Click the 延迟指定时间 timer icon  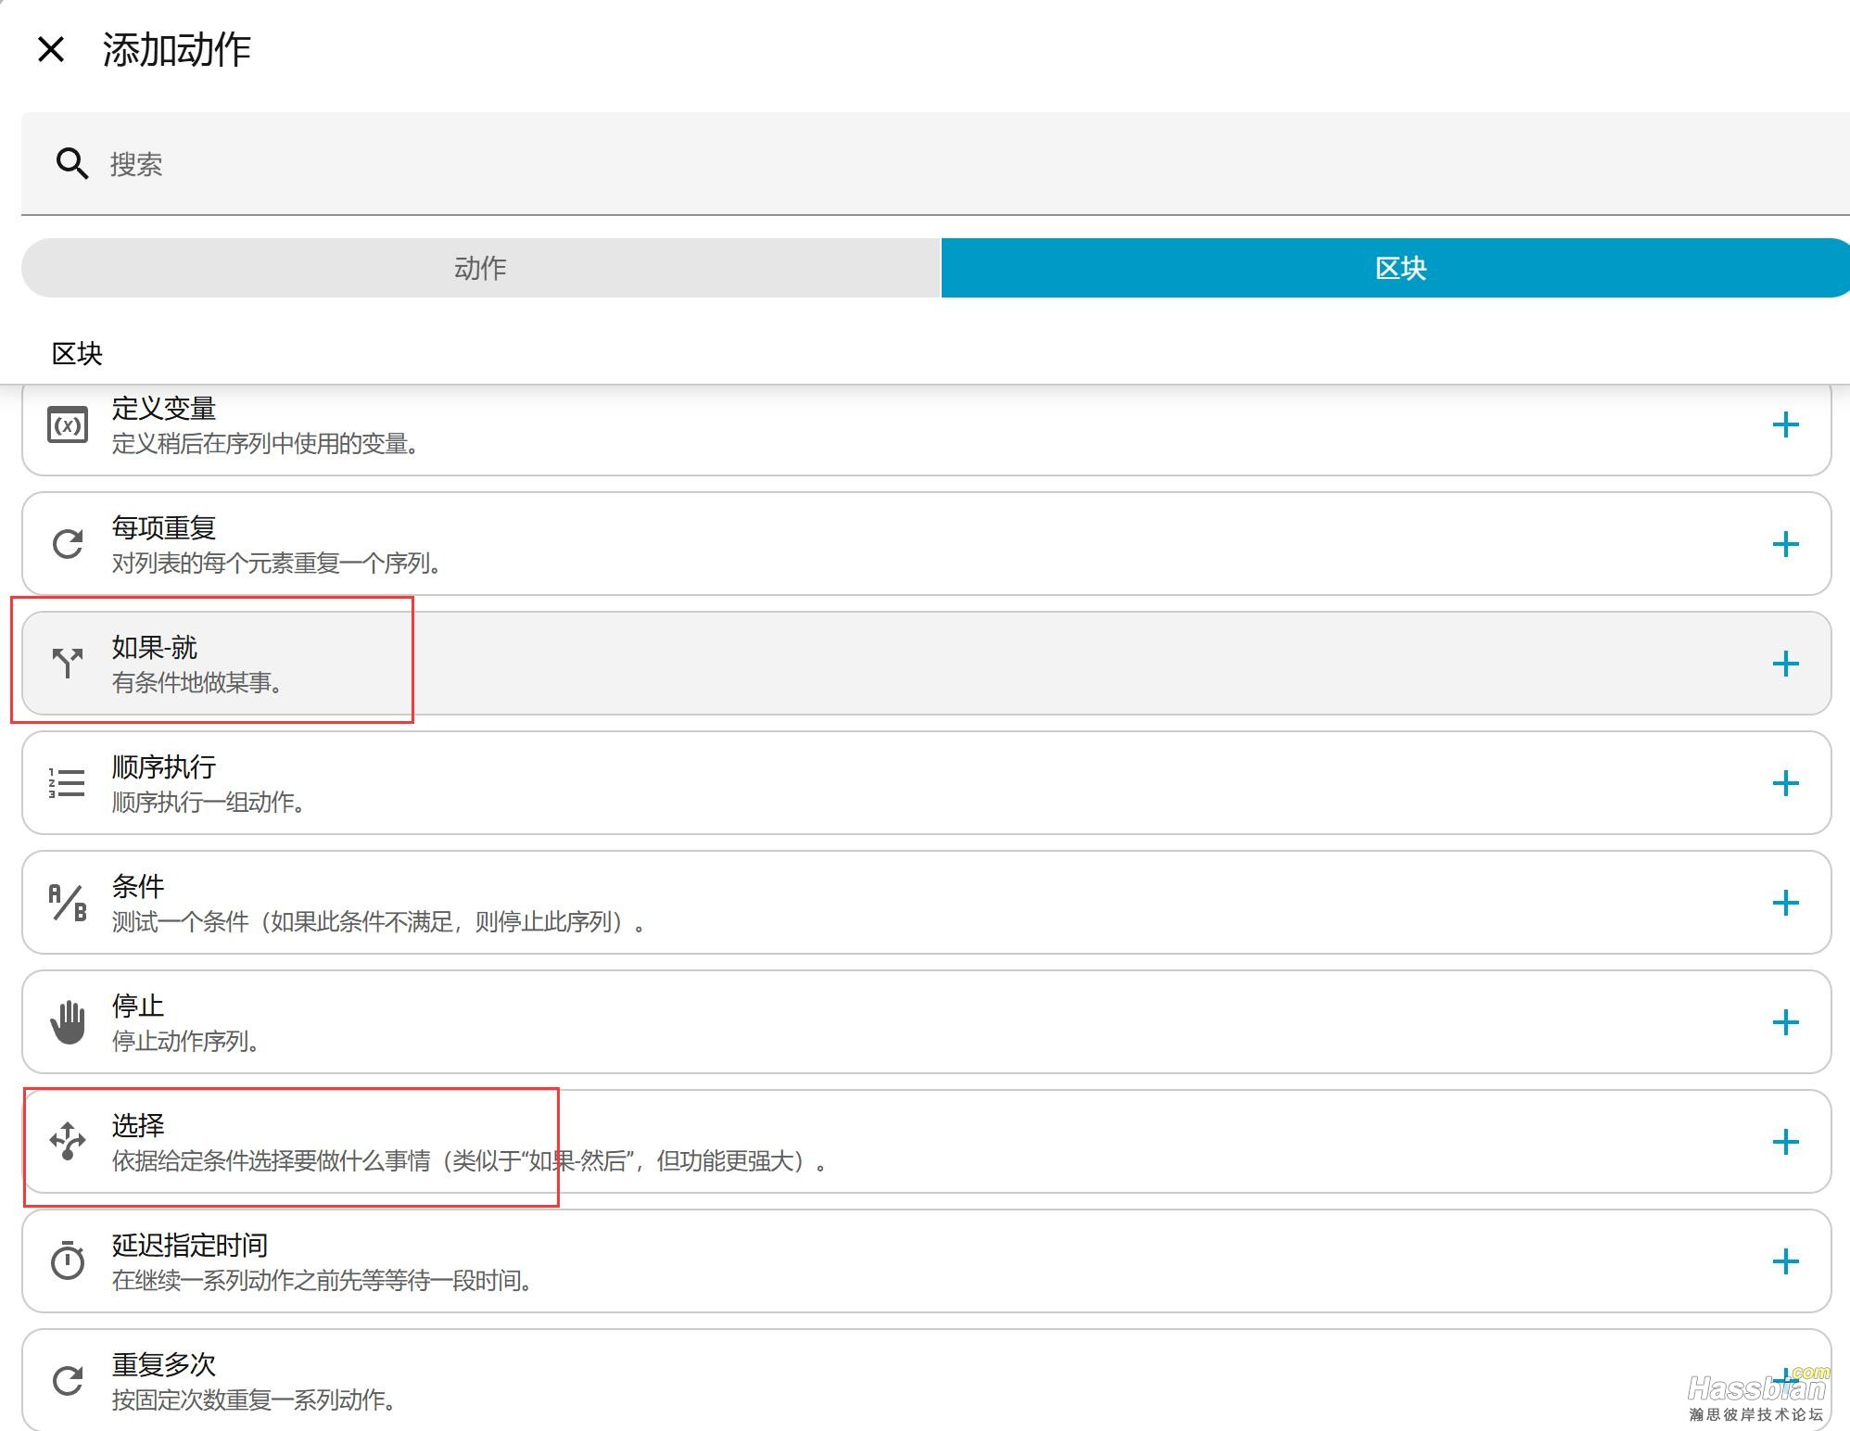point(68,1260)
